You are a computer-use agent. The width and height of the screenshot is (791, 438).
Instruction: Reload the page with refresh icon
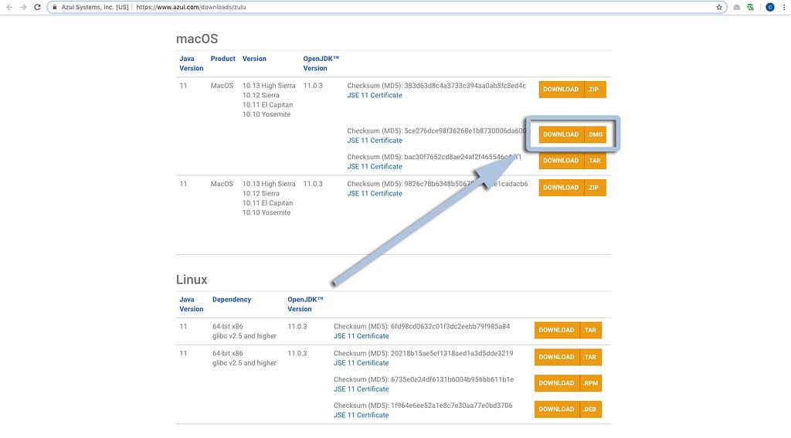(36, 7)
